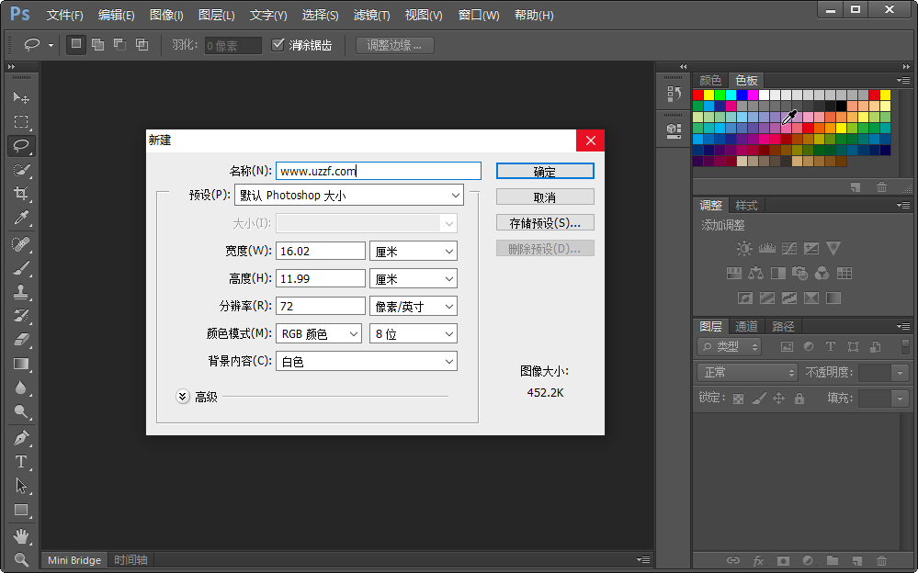Open the resolution unit dropdown
The width and height of the screenshot is (918, 573).
click(x=414, y=306)
